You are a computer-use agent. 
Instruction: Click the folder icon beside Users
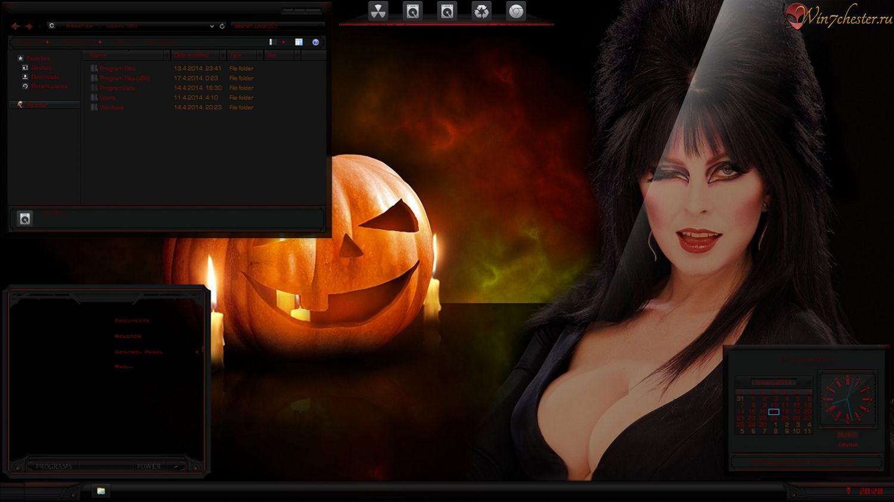(x=94, y=98)
